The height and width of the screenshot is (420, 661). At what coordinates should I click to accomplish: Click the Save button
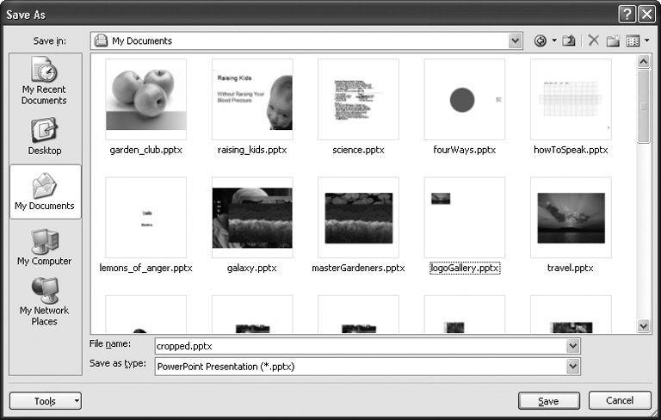548,401
